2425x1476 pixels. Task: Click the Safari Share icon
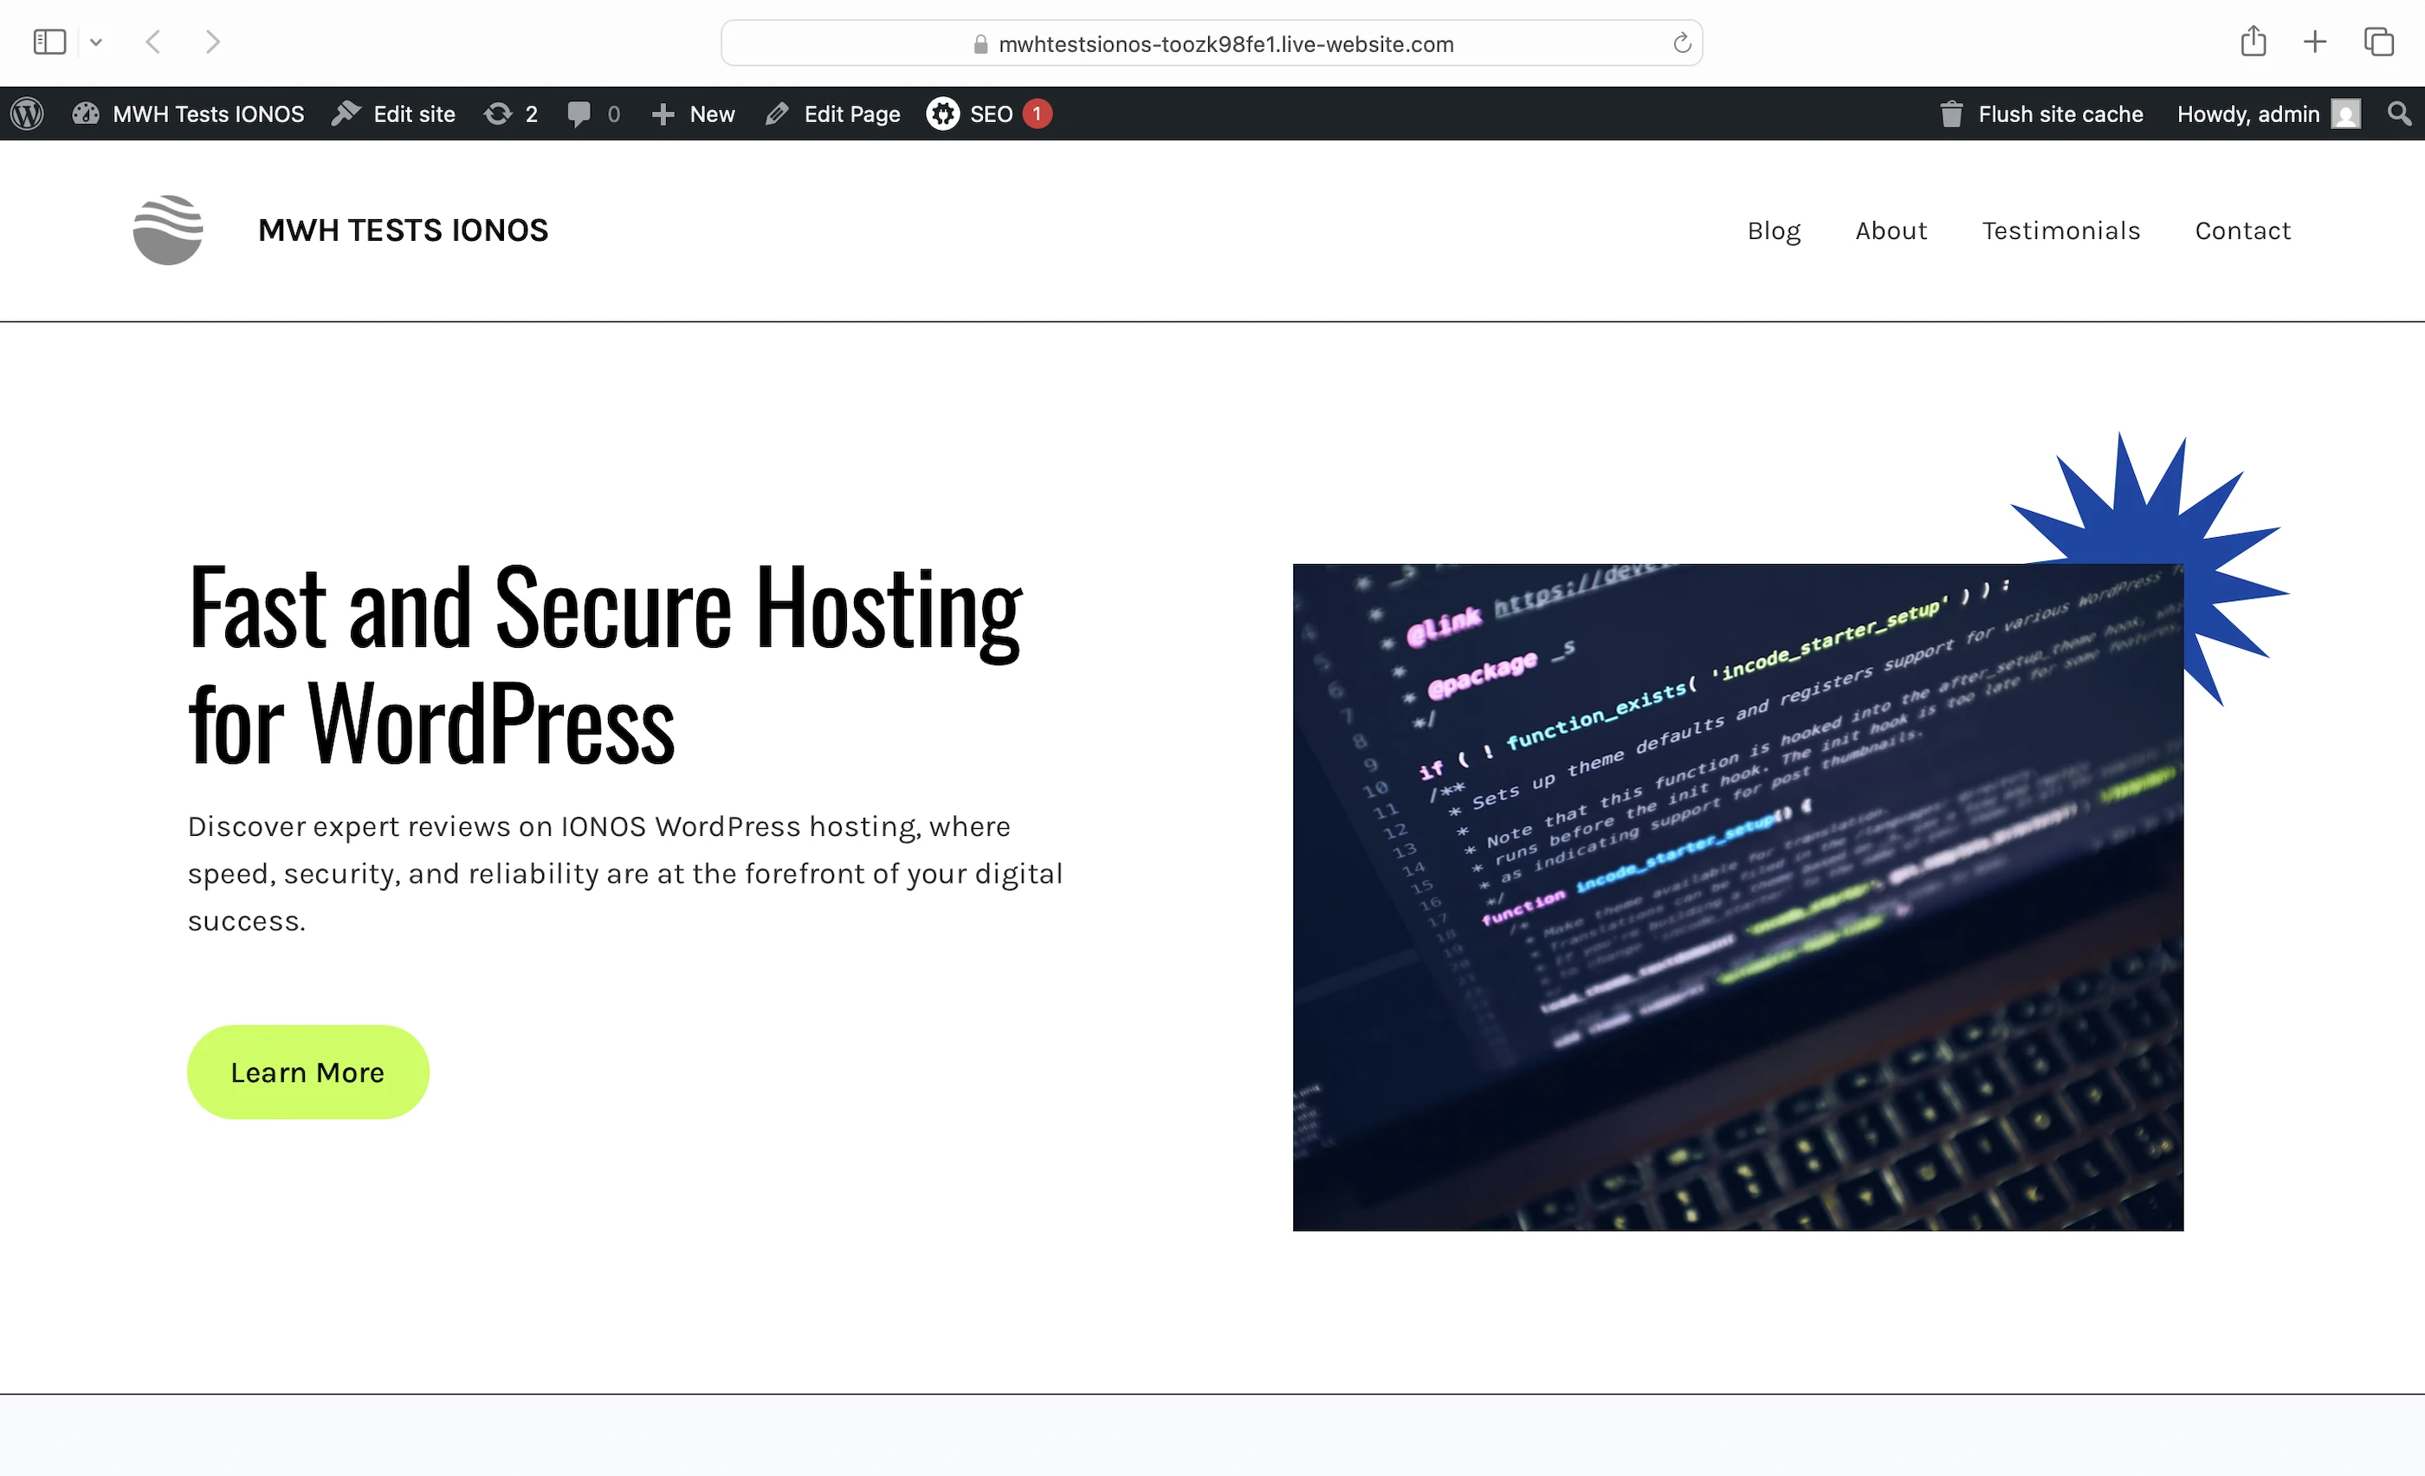tap(2253, 42)
